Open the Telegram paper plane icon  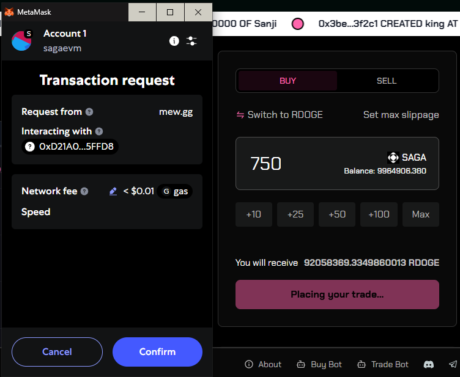coord(453,364)
